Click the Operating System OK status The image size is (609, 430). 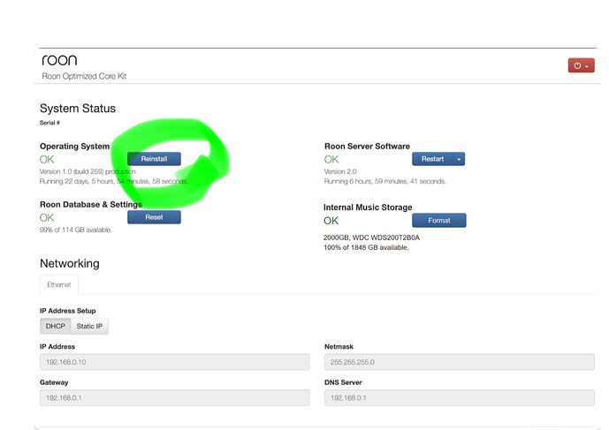point(47,160)
